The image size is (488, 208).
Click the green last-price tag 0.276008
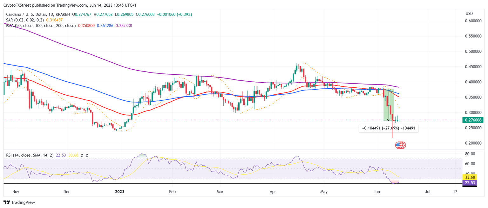tap(473, 120)
